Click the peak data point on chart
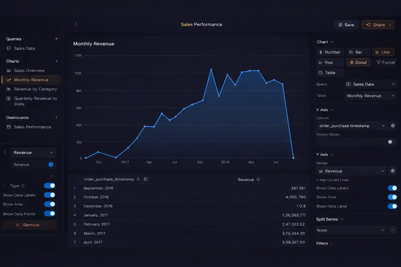The height and width of the screenshot is (267, 401). click(211, 70)
